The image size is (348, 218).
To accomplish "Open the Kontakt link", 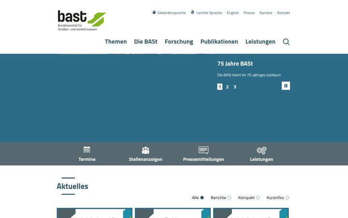I will point(283,13).
